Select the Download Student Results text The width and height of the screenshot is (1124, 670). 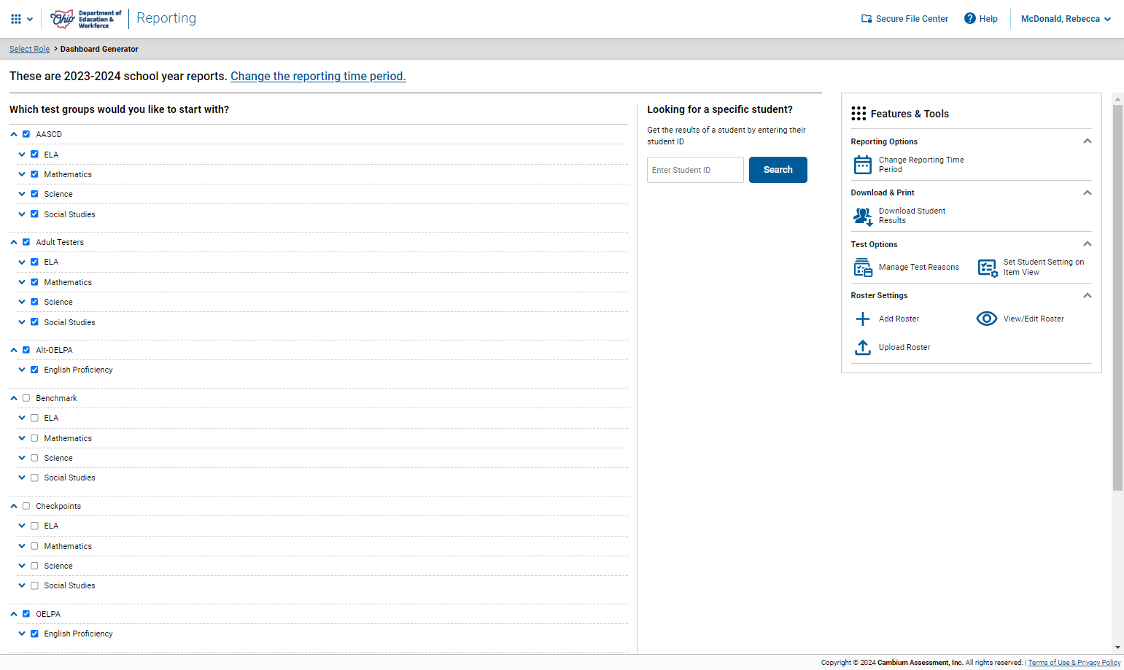coord(912,216)
